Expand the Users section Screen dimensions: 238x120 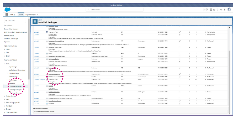[x=4, y=49]
